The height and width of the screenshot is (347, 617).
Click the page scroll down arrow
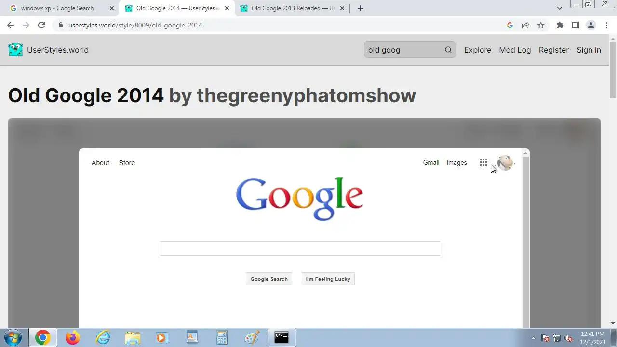point(613,323)
